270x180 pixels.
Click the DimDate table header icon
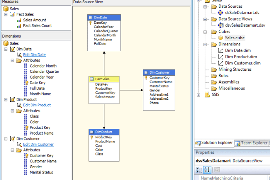[90, 18]
